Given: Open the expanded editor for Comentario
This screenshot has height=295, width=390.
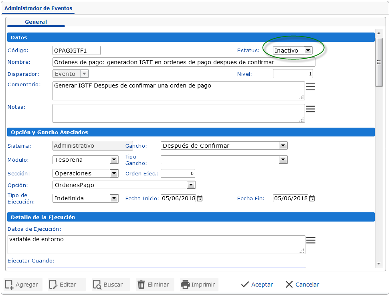Looking at the screenshot, I should pos(311,85).
